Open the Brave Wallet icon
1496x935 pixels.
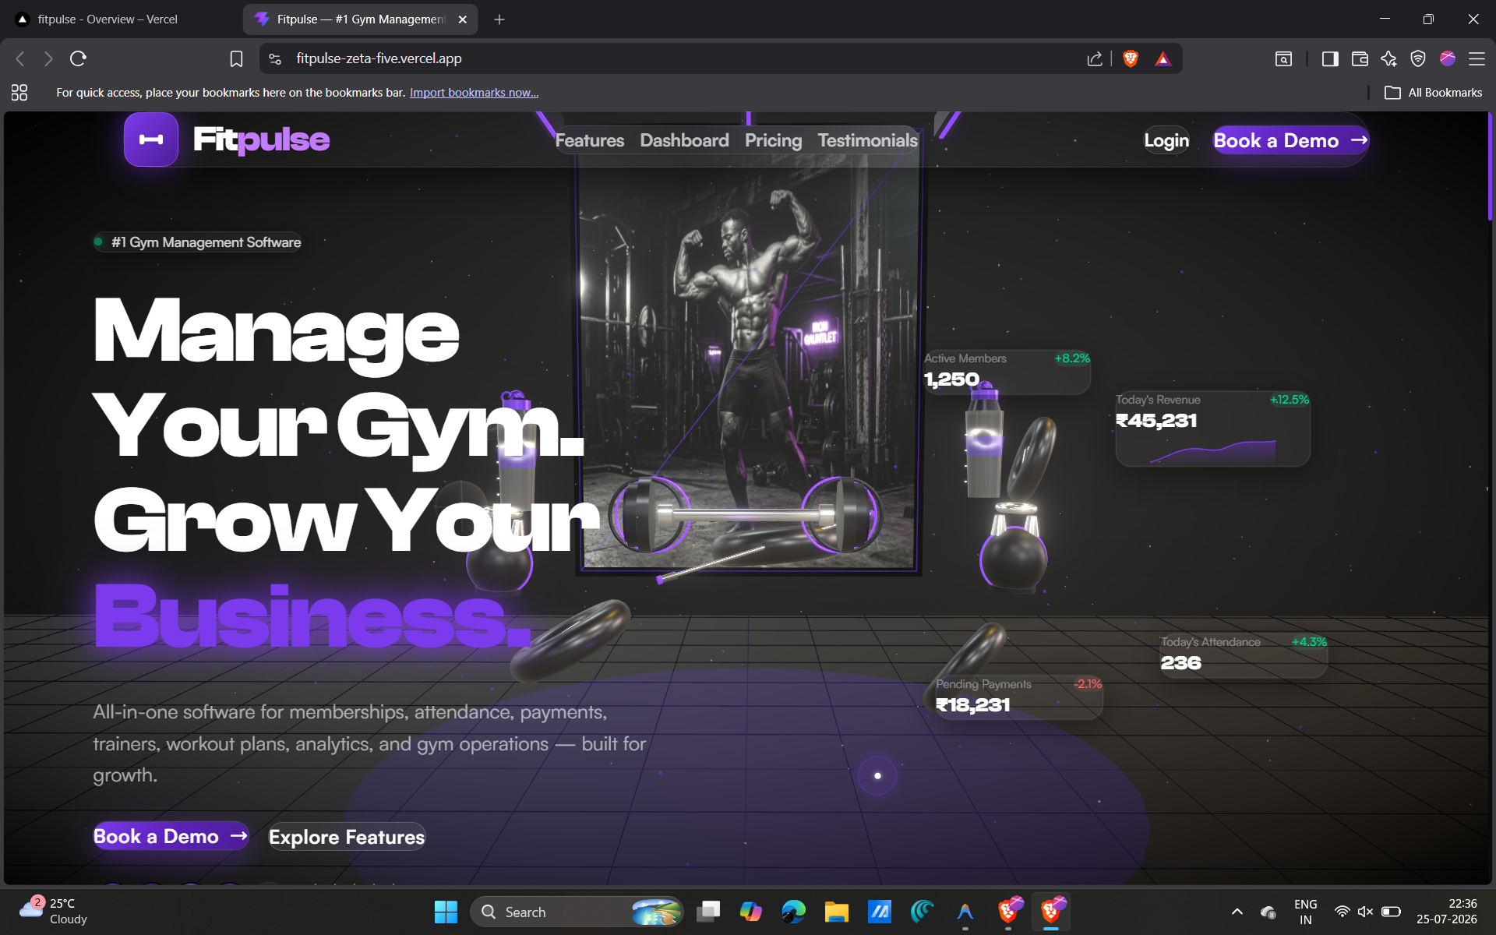click(1360, 58)
